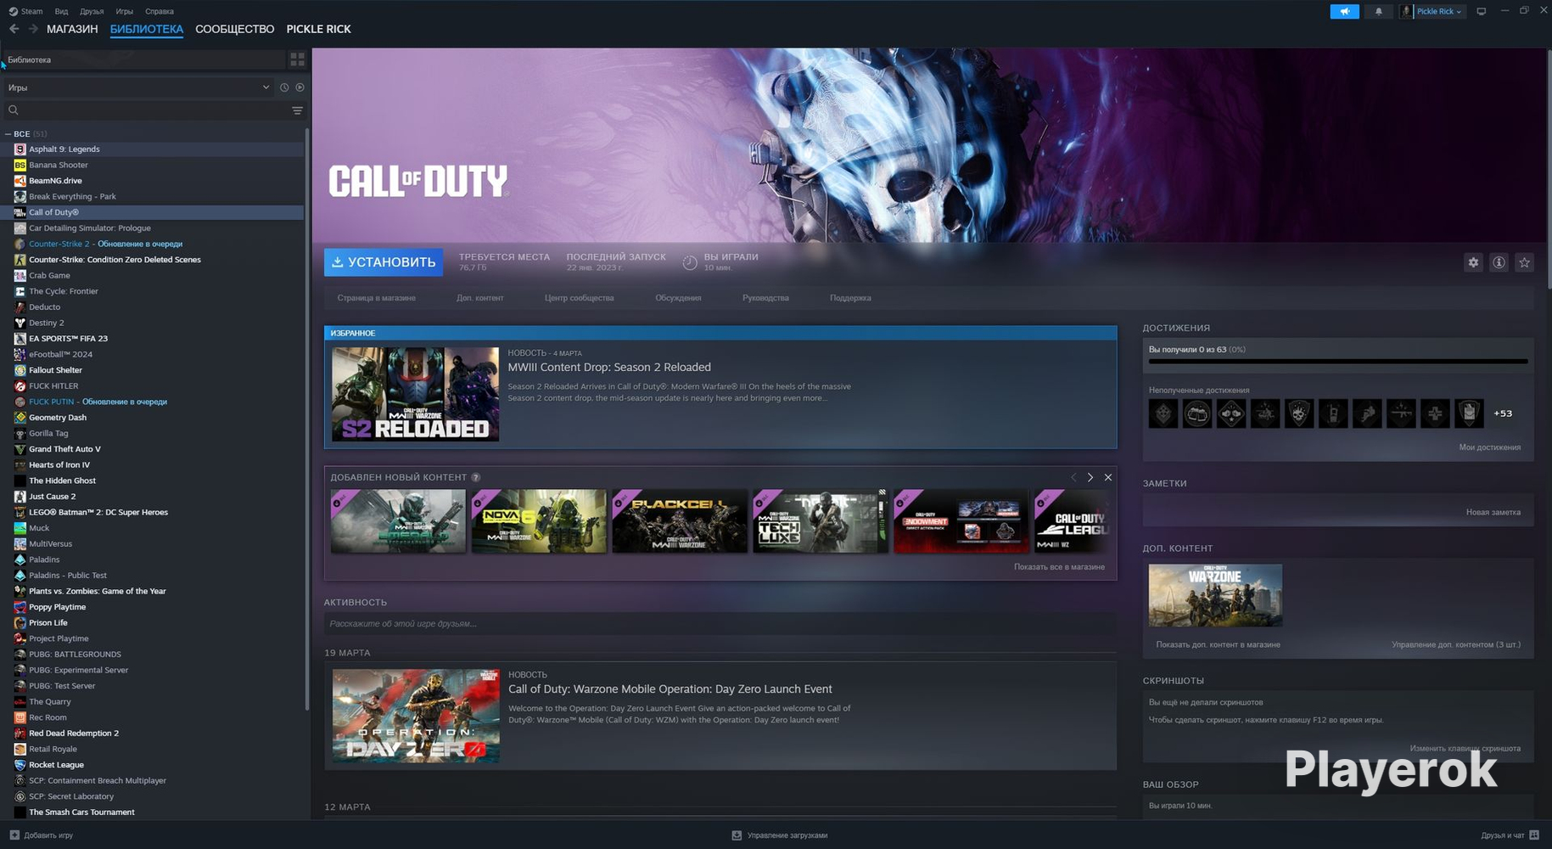
Task: Toggle the ready-to-play games filter
Action: coord(300,87)
